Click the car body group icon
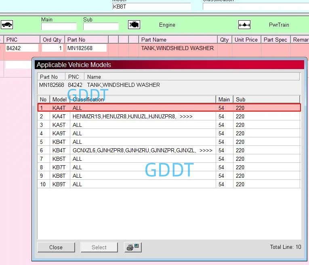 pyautogui.click(x=7, y=25)
